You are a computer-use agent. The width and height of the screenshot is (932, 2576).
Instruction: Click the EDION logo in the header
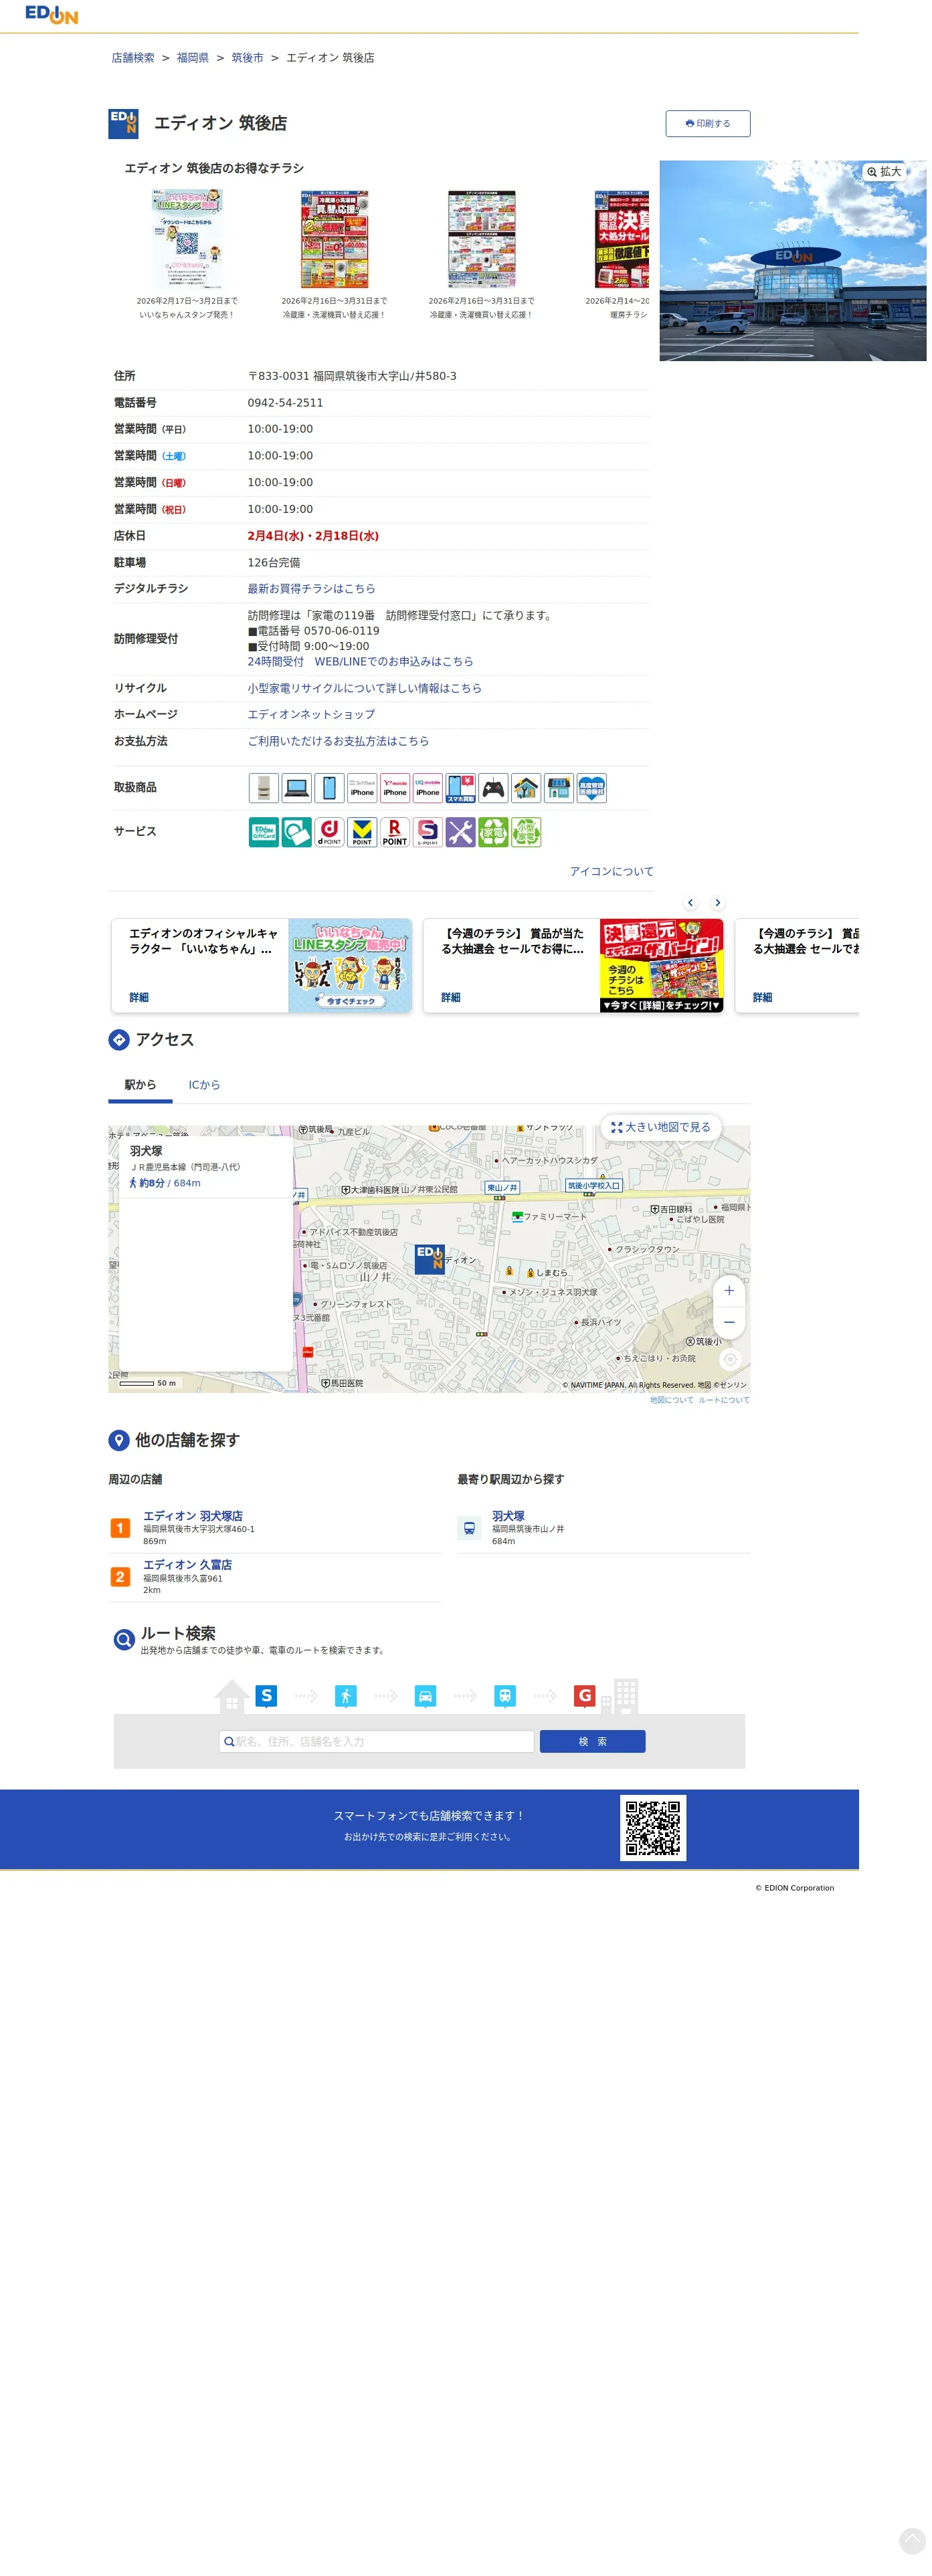[x=51, y=14]
